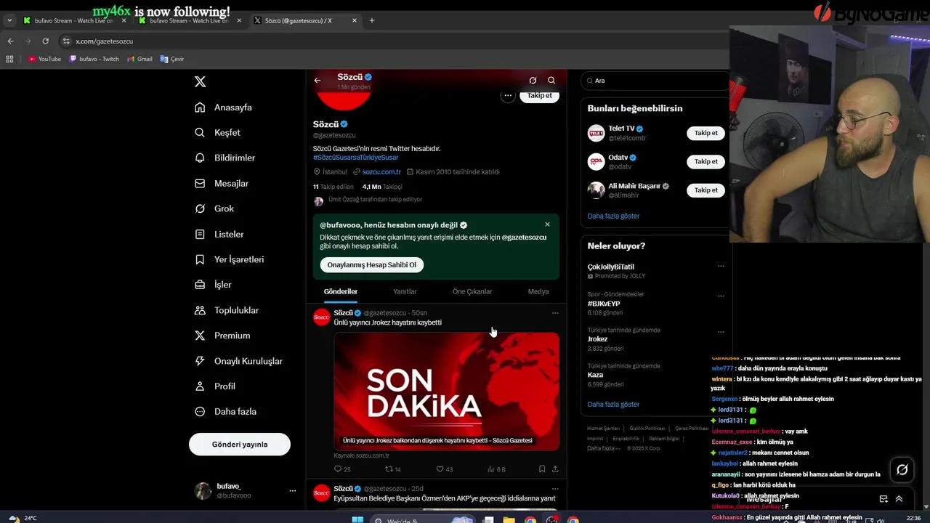930x523 pixels.
Task: Click search icon in profile header
Action: [551, 81]
